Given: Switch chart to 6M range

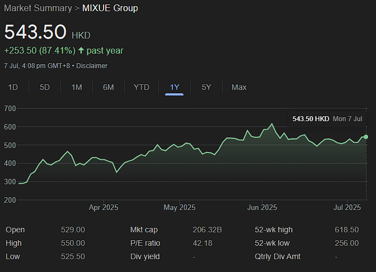Looking at the screenshot, I should (109, 87).
